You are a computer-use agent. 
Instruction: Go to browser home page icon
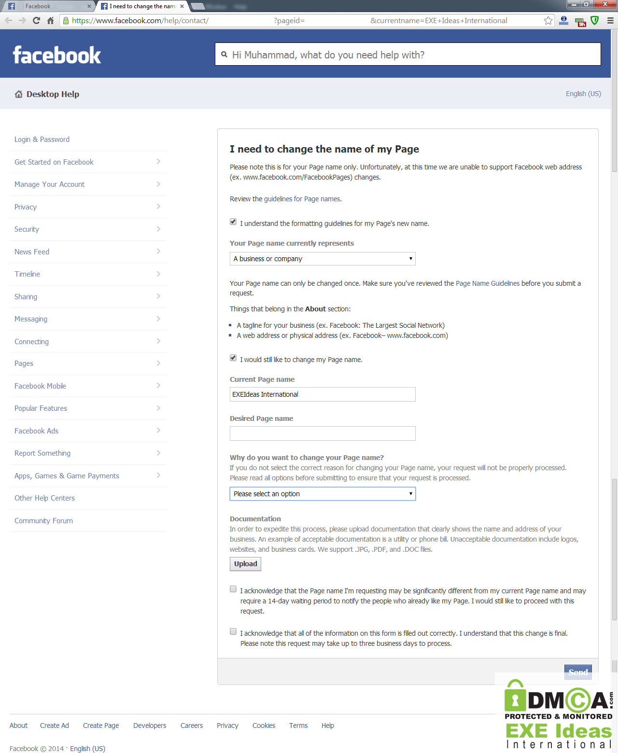pyautogui.click(x=50, y=20)
